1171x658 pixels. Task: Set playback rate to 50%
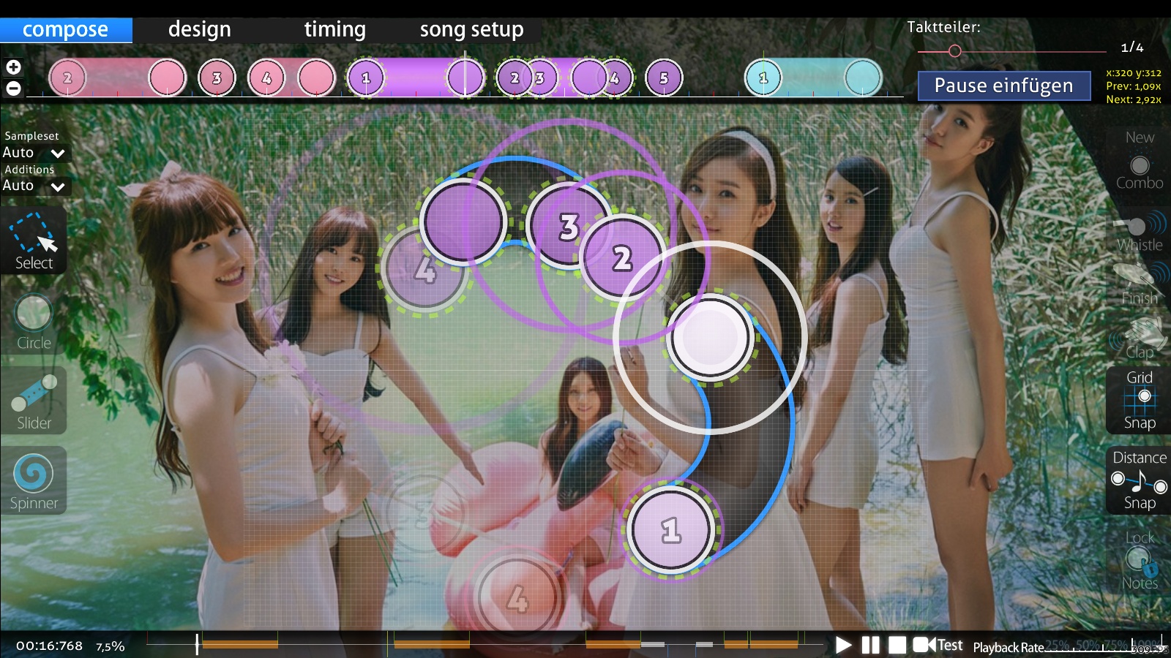coord(1087,645)
